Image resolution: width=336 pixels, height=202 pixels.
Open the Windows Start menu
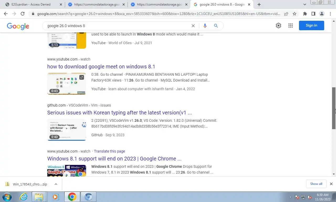(x=7, y=197)
